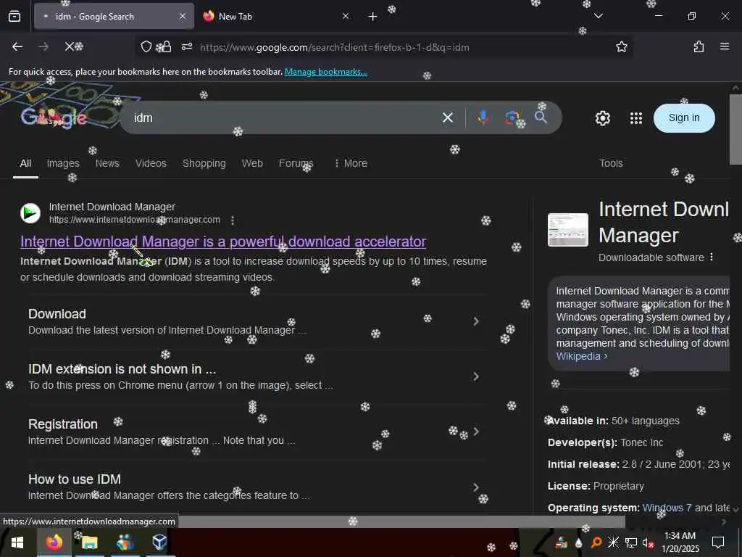Expand the Download sitelink chevron
Screen dimensions: 742x557
tap(475, 321)
